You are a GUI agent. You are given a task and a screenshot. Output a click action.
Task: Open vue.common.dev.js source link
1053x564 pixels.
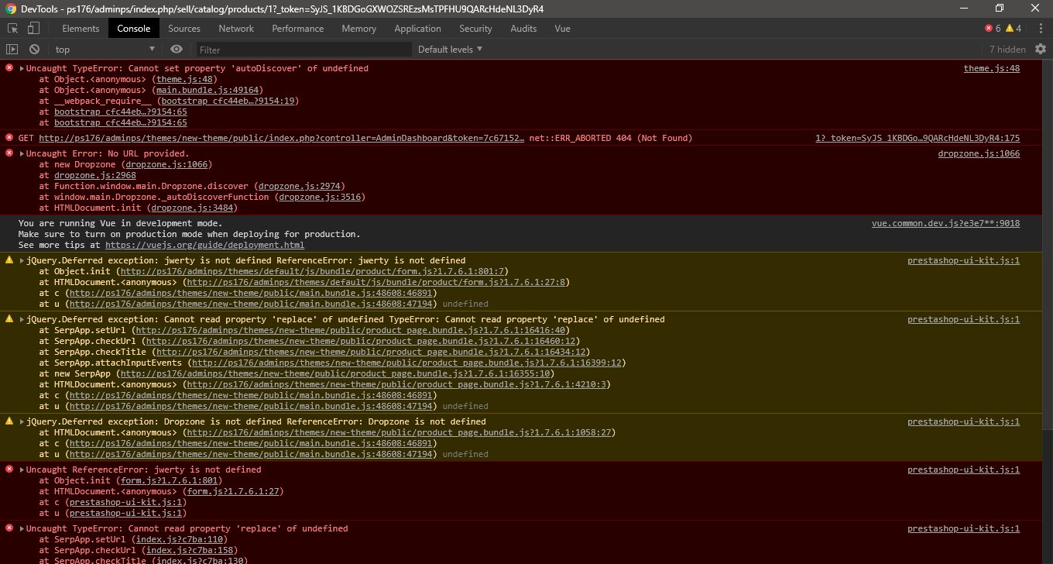(945, 223)
